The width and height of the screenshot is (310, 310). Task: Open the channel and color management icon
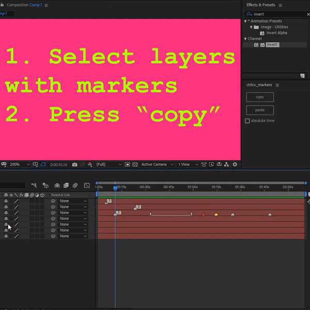pos(90,164)
